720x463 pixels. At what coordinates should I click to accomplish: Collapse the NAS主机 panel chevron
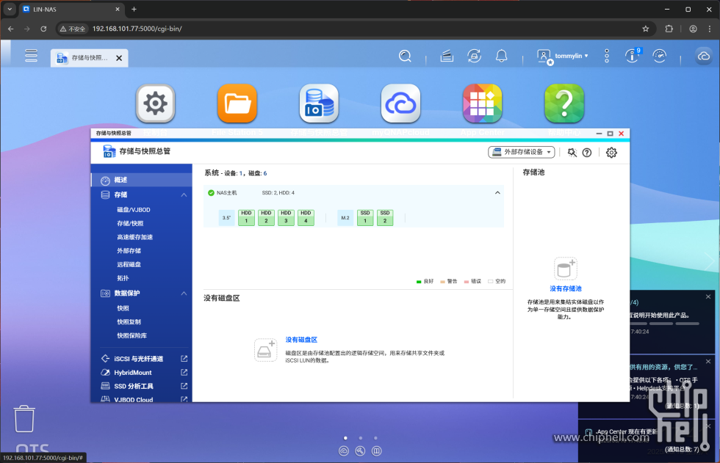497,193
